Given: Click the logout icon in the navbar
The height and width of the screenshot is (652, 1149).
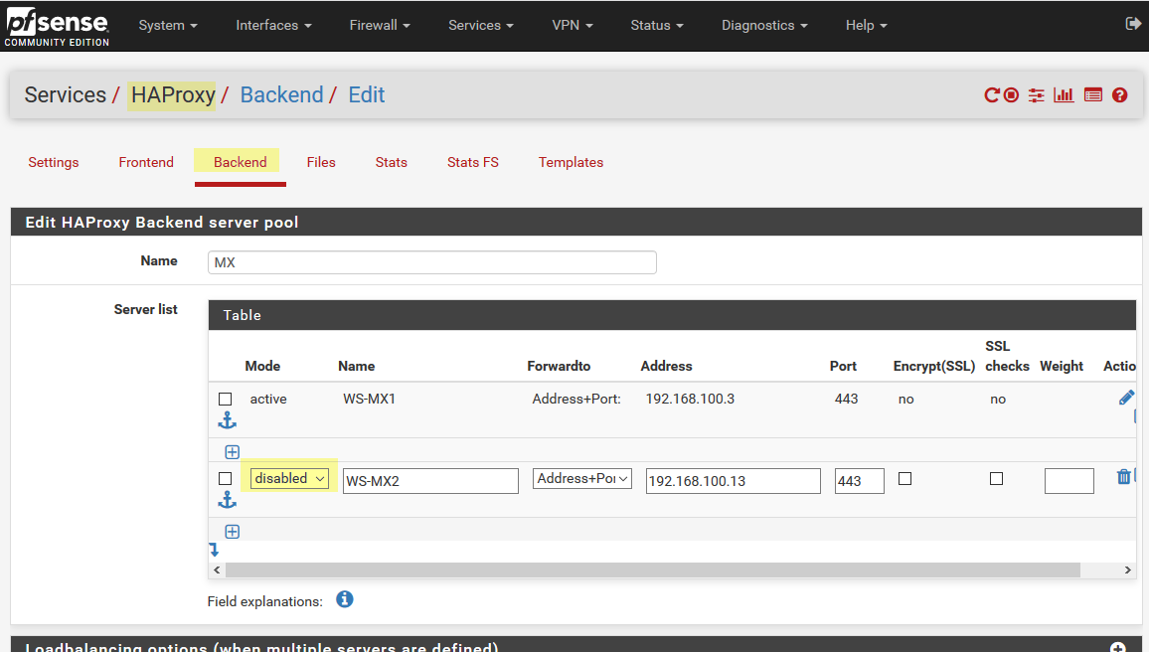Looking at the screenshot, I should [1132, 24].
